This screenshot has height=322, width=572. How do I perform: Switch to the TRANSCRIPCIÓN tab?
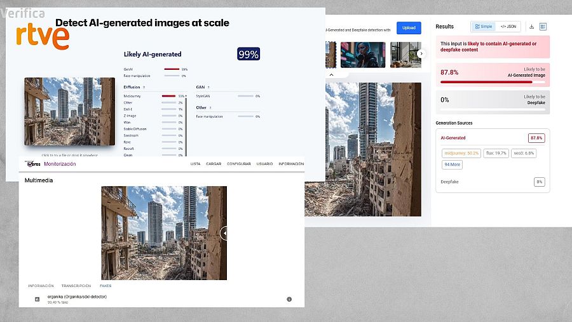coord(76,286)
